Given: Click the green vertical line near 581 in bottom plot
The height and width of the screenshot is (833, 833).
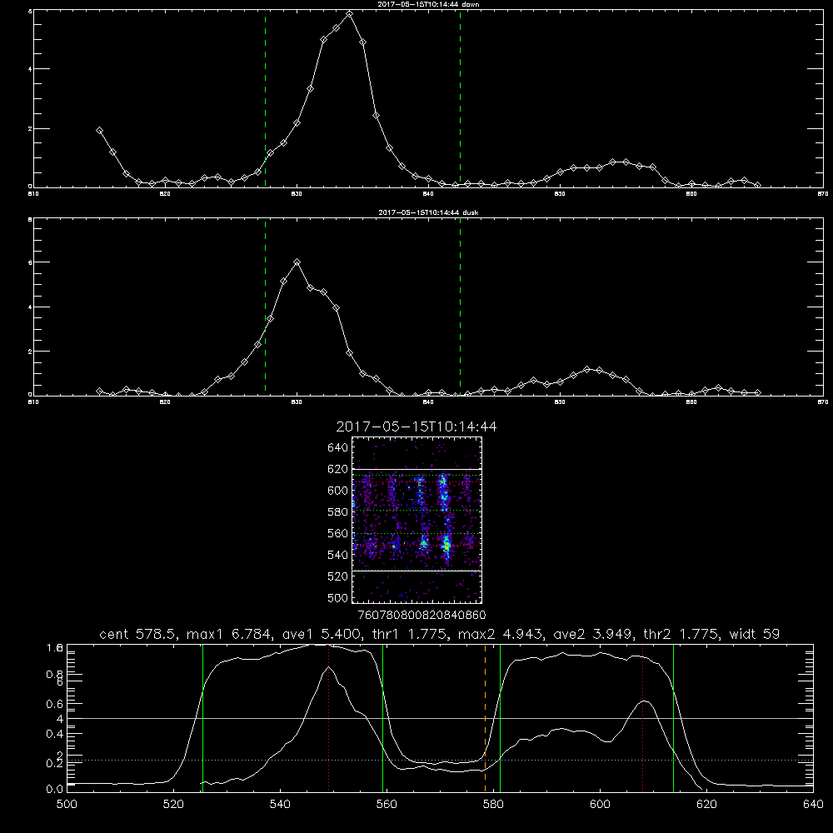Looking at the screenshot, I should point(500,718).
